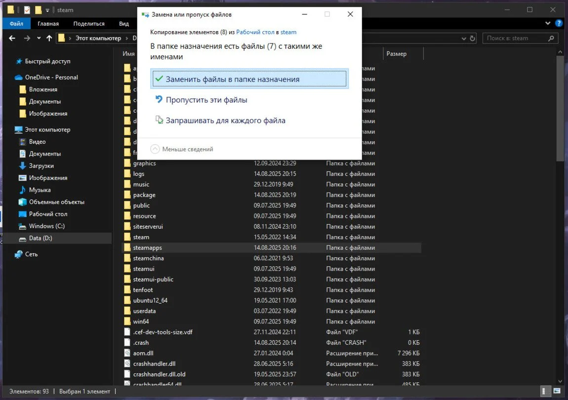Screen dimensions: 568x400
Task: Follow the Рабочий стол source link
Action: 255,32
